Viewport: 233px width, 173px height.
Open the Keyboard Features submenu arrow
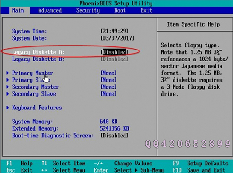tap(8, 108)
